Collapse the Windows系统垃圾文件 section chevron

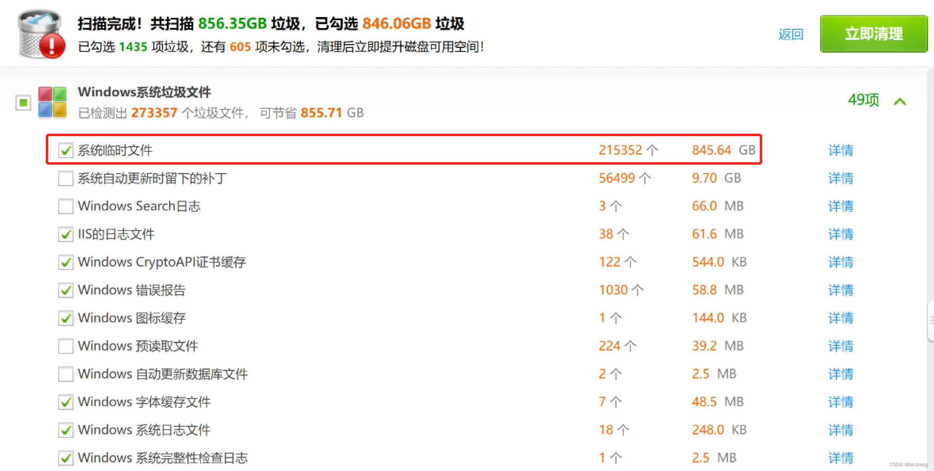(900, 101)
